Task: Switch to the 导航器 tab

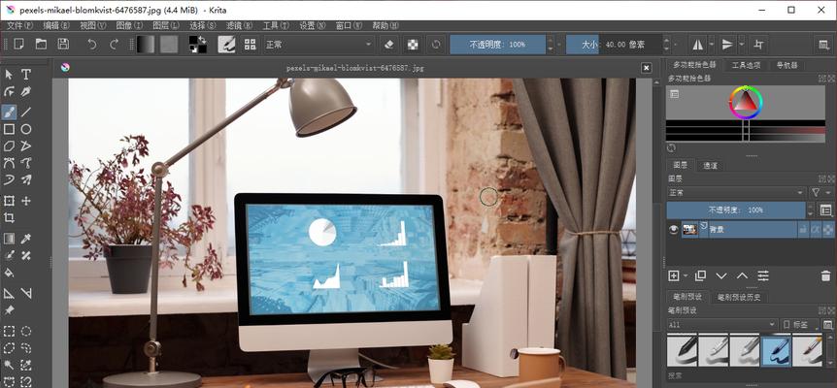Action: point(787,65)
